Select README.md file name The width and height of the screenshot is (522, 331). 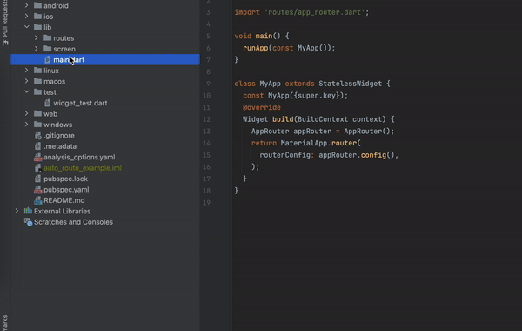pyautogui.click(x=64, y=200)
